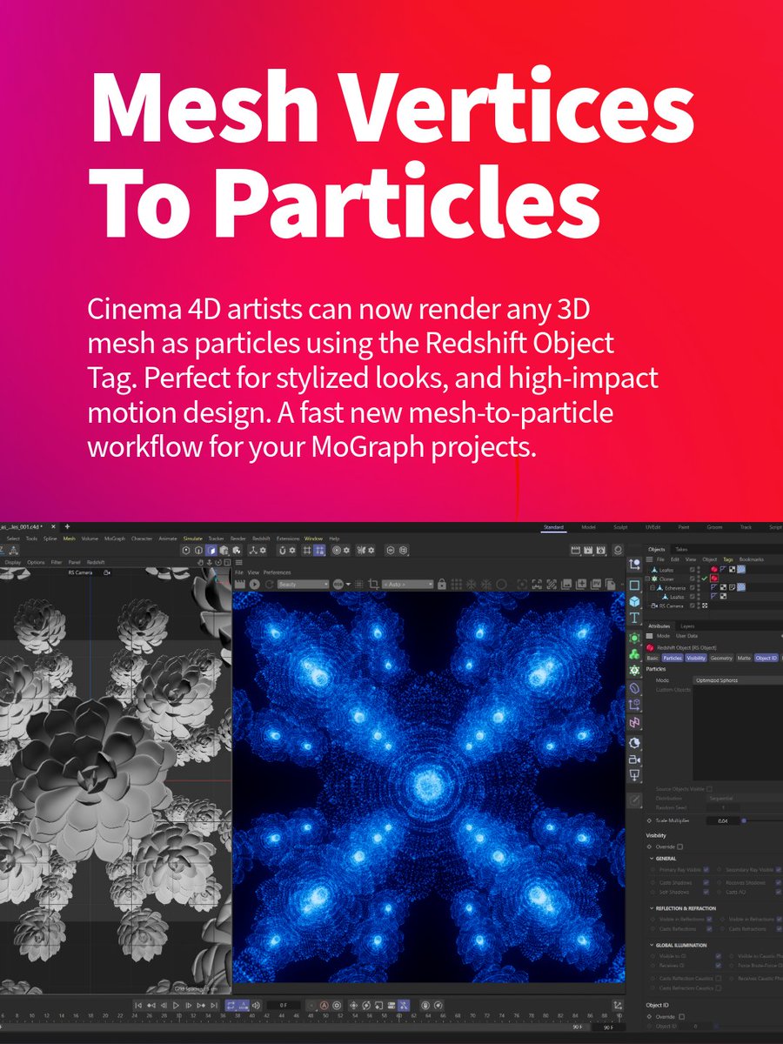Toggle Casts Reflections checkbox

709,929
